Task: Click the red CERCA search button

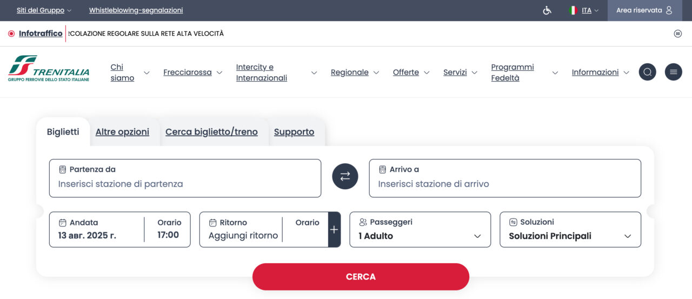Action: (361, 277)
